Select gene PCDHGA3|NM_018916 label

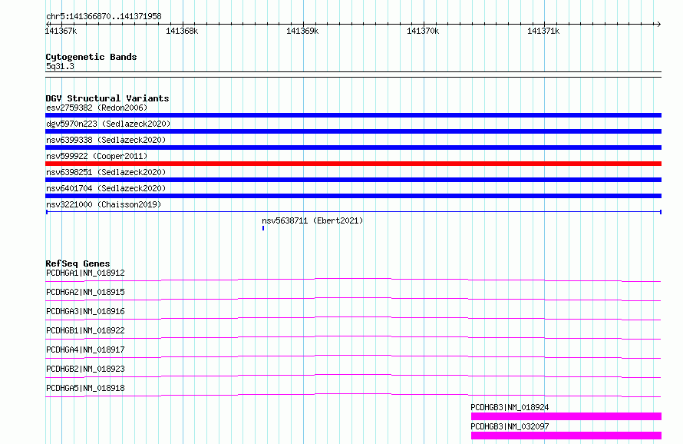coord(85,311)
